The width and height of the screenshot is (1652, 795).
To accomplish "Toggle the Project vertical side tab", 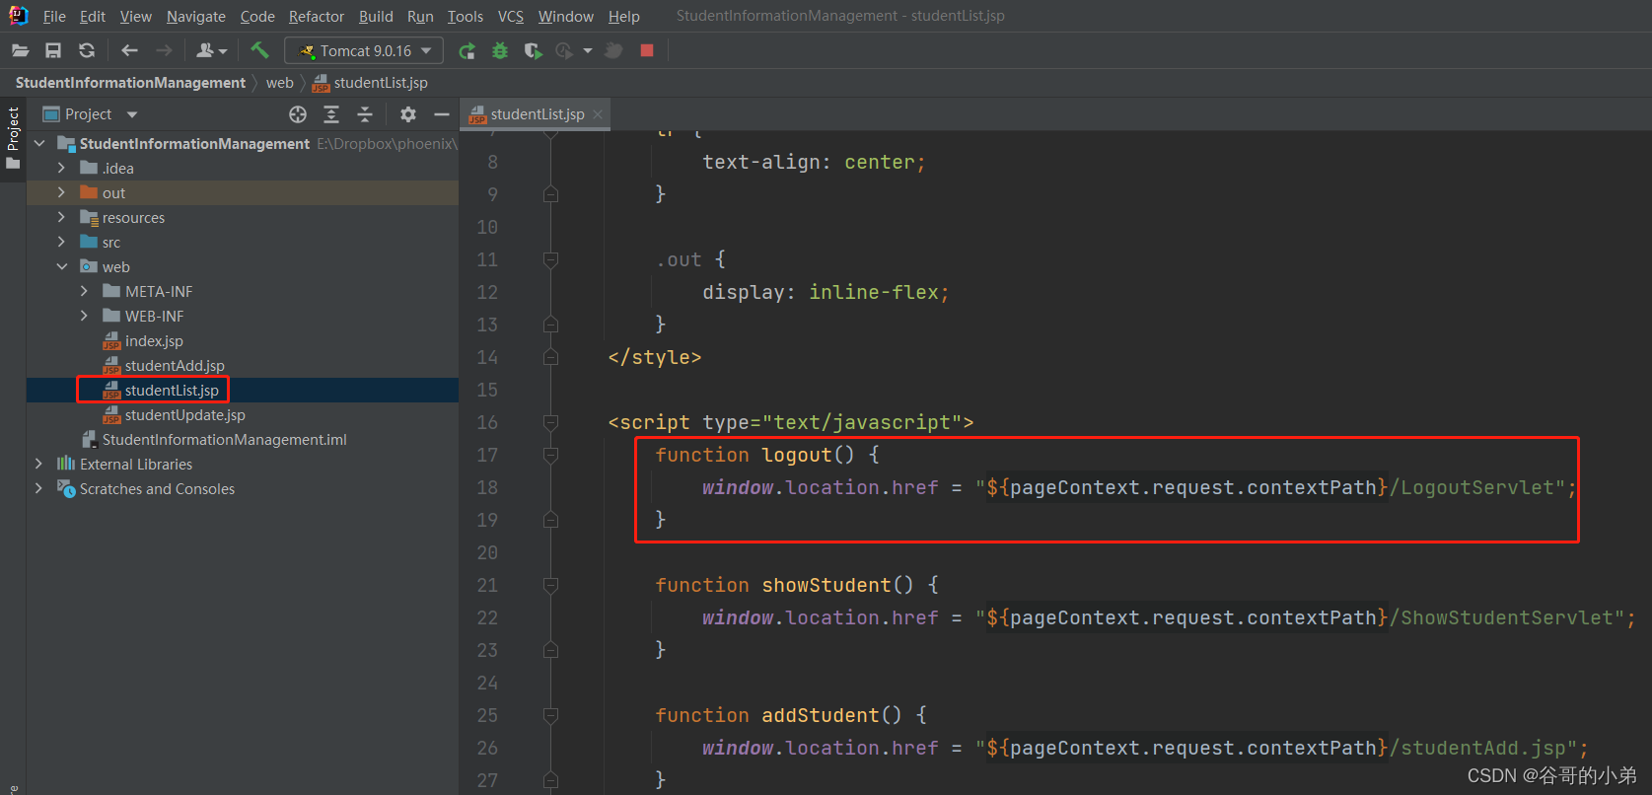I will pos(13,137).
